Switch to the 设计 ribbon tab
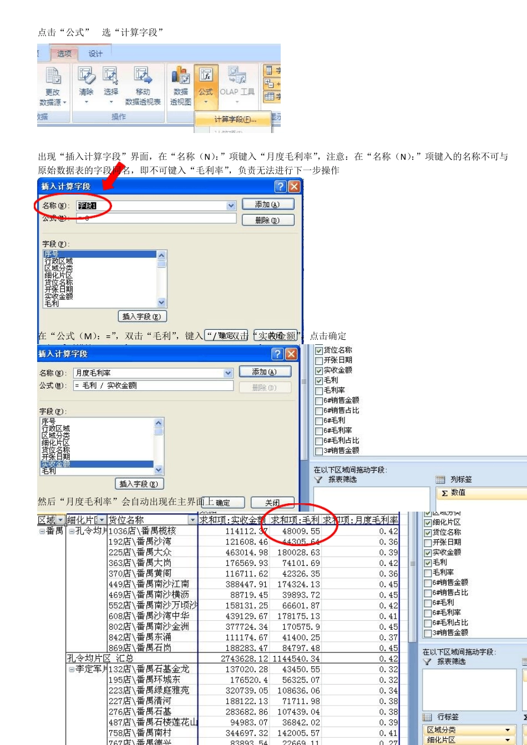Screen dimensions: 527x745 tap(95, 54)
